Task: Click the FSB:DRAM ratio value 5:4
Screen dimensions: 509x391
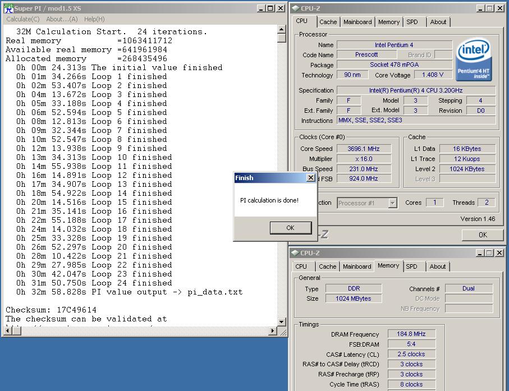Action: pos(411,344)
